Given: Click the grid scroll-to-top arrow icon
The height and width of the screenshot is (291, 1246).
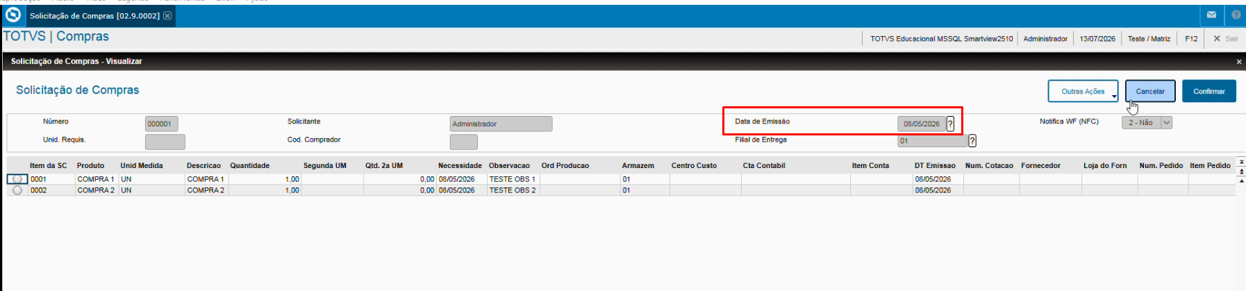Looking at the screenshot, I should click(1241, 161).
